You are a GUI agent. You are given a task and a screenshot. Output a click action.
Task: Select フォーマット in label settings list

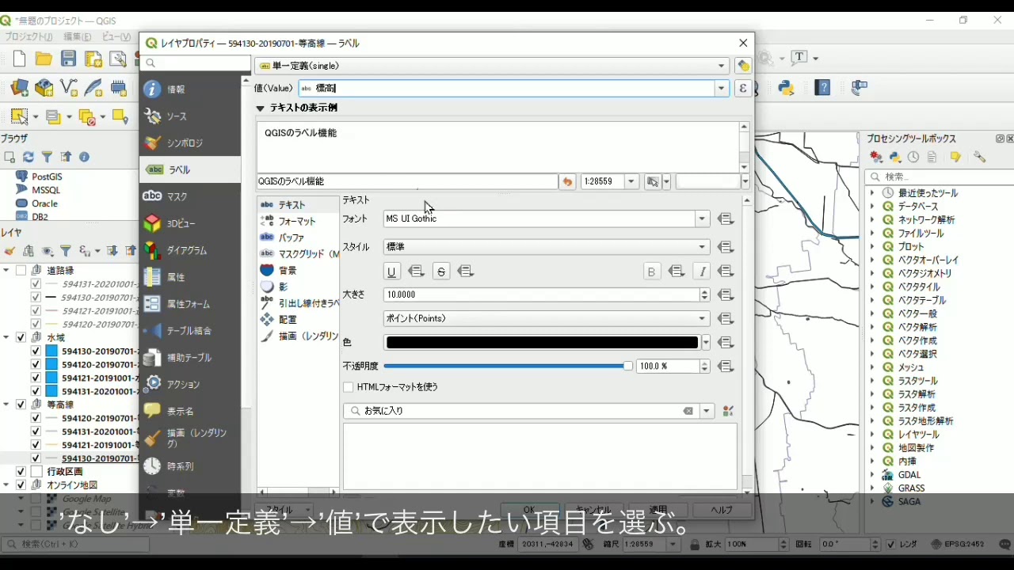coord(297,222)
